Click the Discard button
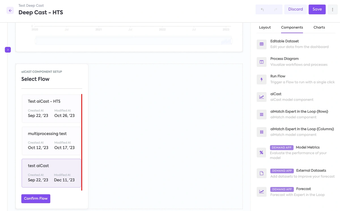Viewport: 340px width, 211px height. (x=296, y=9)
